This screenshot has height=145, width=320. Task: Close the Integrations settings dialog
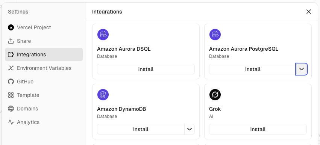tap(309, 12)
